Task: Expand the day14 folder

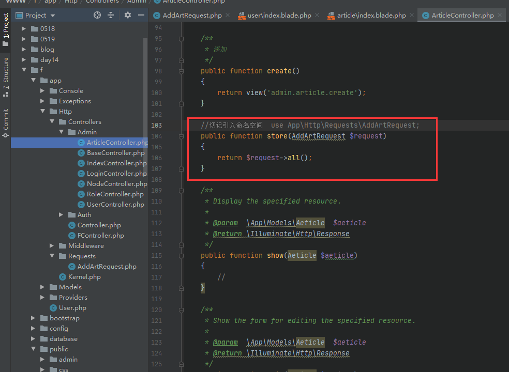Action: click(23, 60)
